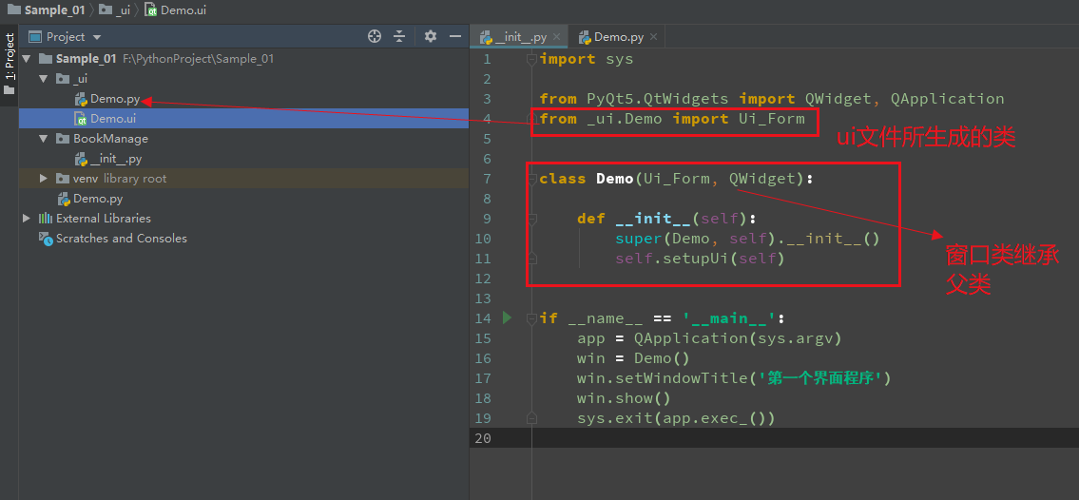Expand External Libraries node

point(27,218)
